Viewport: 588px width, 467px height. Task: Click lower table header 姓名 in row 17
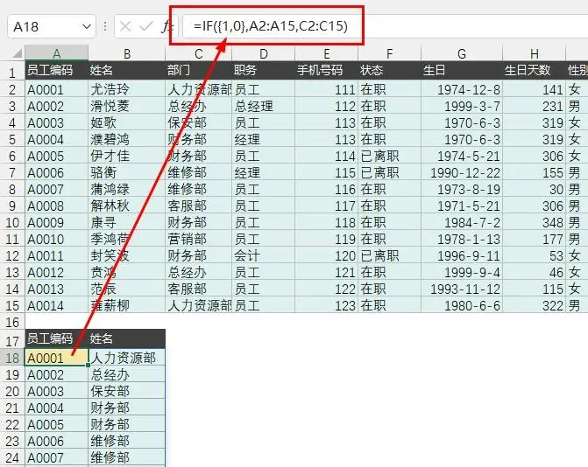pos(127,338)
